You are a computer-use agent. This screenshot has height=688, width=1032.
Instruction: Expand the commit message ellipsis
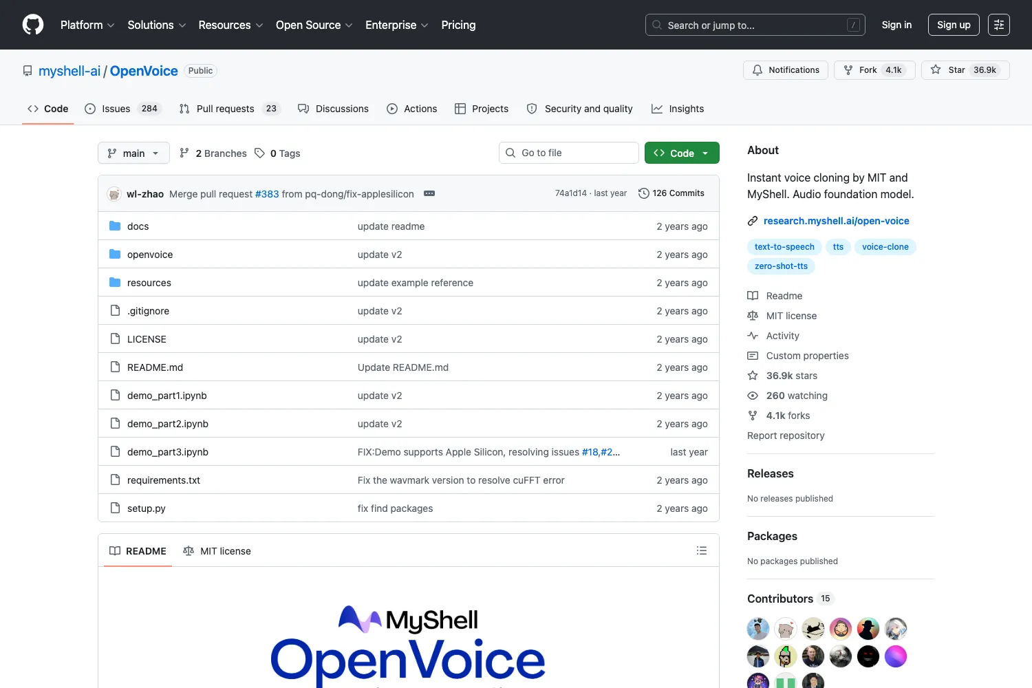[x=429, y=193]
